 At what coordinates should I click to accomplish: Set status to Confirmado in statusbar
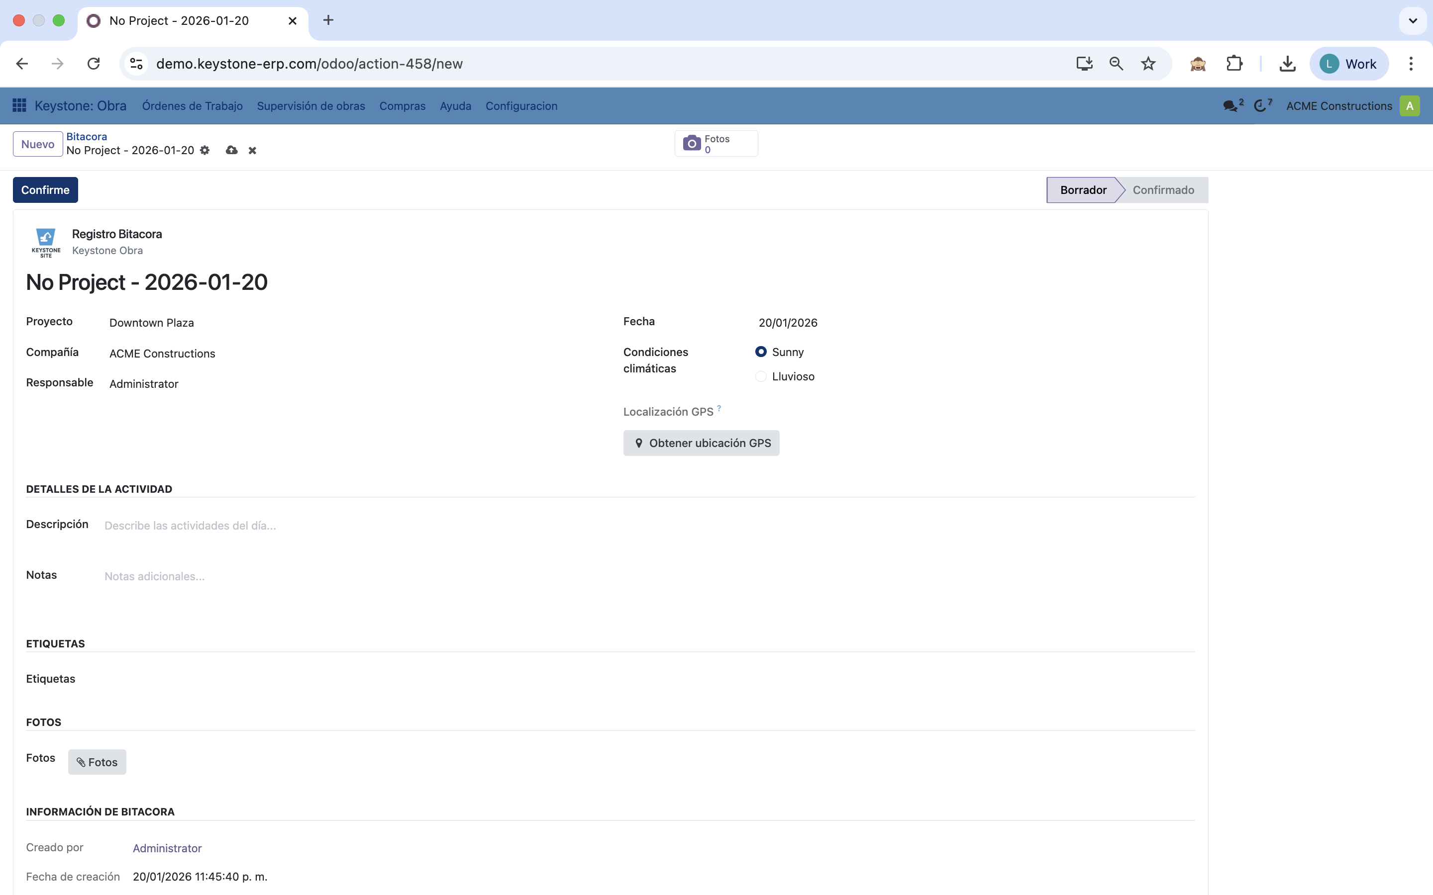tap(1163, 190)
